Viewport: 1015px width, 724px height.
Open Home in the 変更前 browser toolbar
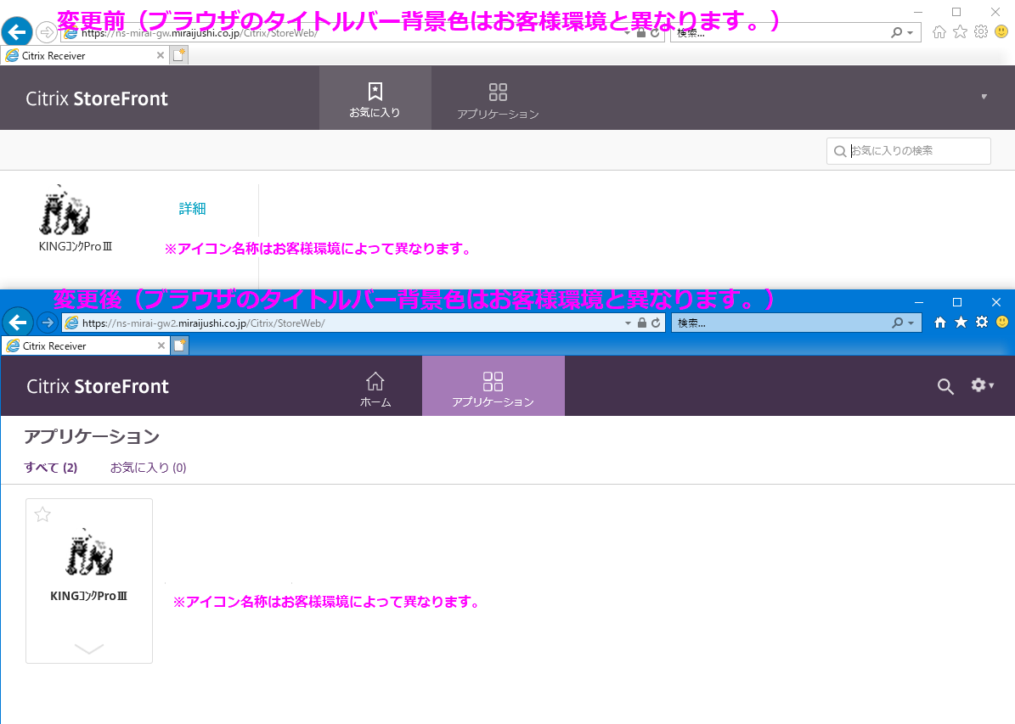coord(939,31)
